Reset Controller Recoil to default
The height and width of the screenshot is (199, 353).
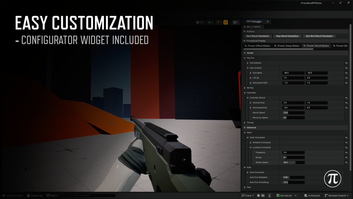pos(346,98)
